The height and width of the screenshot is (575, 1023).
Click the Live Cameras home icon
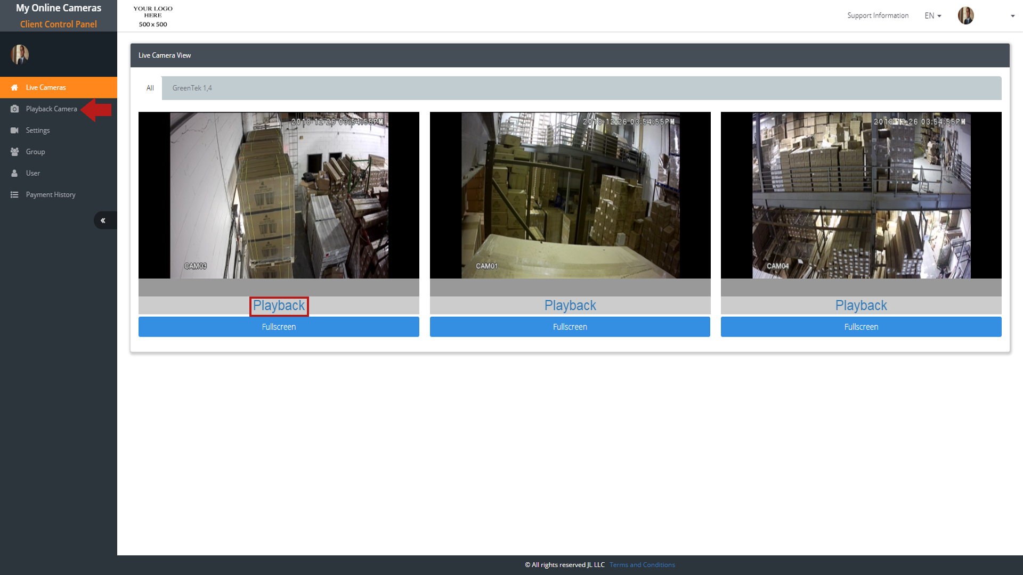[14, 88]
